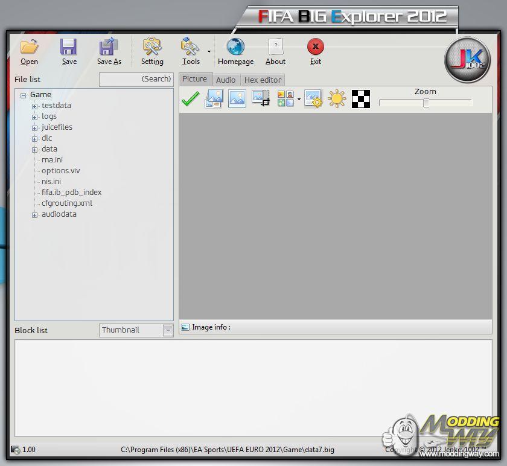Click the Save As icon
The image size is (507, 466).
(109, 47)
